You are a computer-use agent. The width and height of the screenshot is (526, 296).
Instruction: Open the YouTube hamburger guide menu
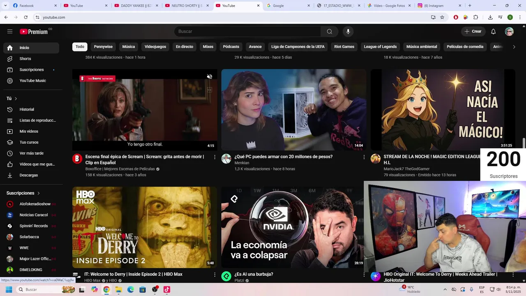click(10, 32)
